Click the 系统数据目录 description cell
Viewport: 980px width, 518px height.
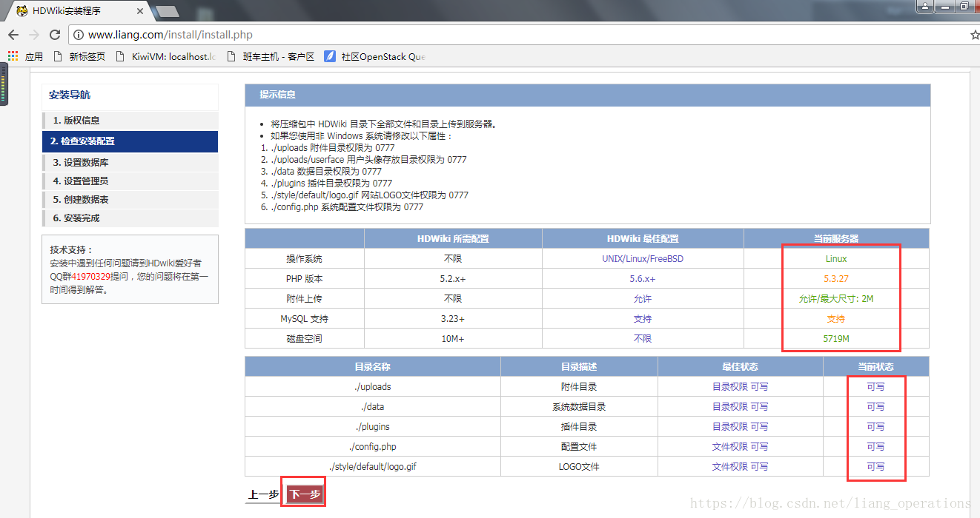click(579, 407)
